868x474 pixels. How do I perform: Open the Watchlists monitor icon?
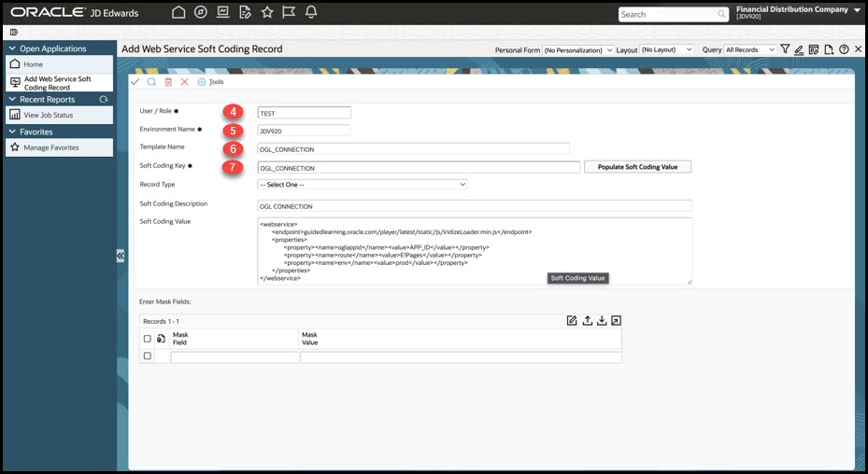pos(222,12)
